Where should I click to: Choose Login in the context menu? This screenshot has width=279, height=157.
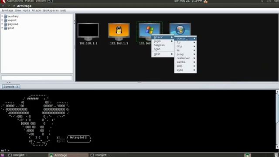pos(163,41)
